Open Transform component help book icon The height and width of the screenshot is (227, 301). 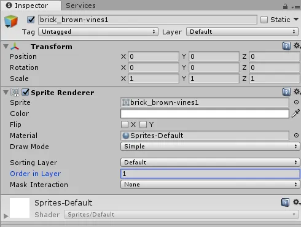pos(286,46)
